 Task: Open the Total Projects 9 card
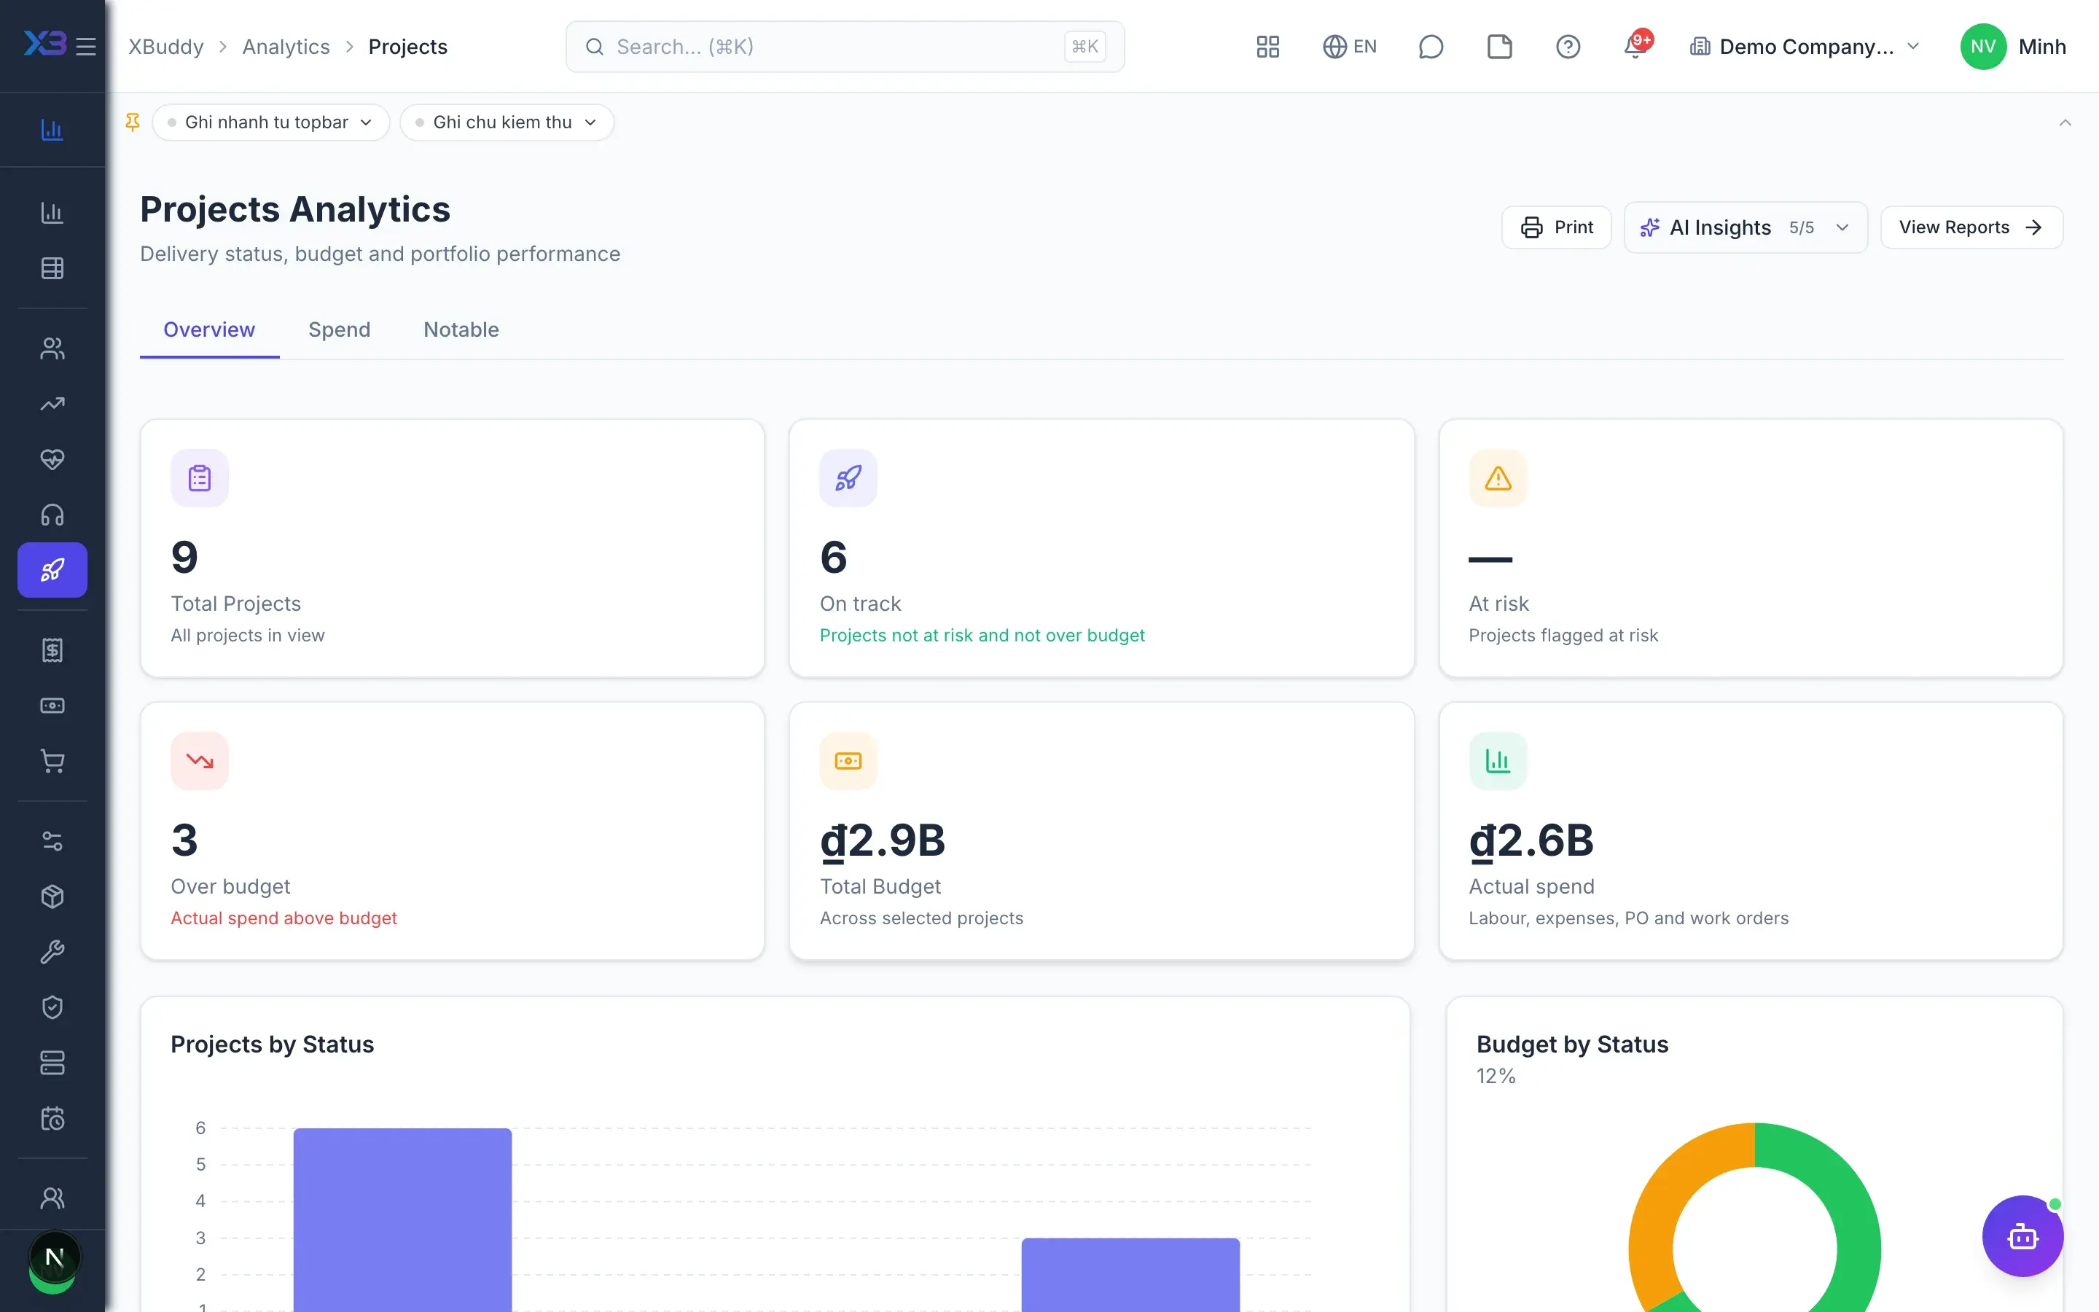[452, 548]
